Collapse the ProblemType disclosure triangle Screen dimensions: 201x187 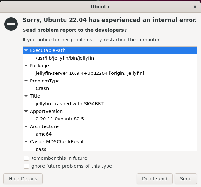click(x=26, y=81)
